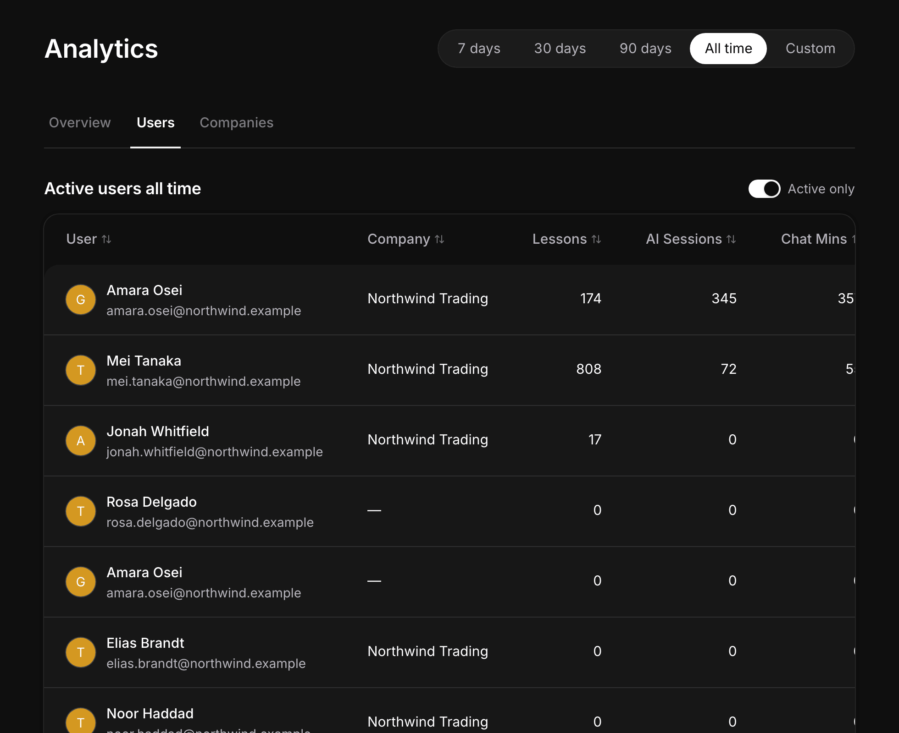Image resolution: width=899 pixels, height=733 pixels.
Task: Click jonah.whitfield@northwind.example email
Action: [215, 452]
